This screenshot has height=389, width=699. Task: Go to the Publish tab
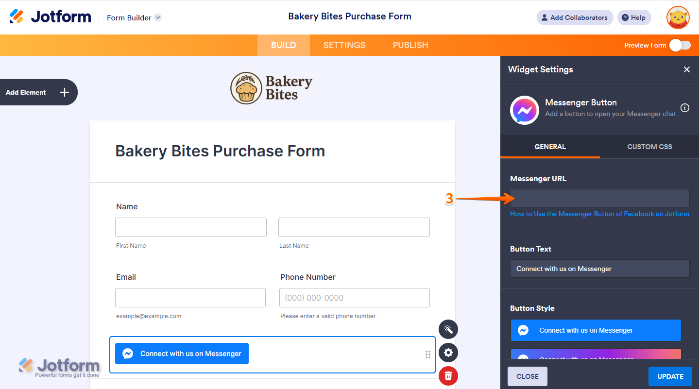point(410,45)
